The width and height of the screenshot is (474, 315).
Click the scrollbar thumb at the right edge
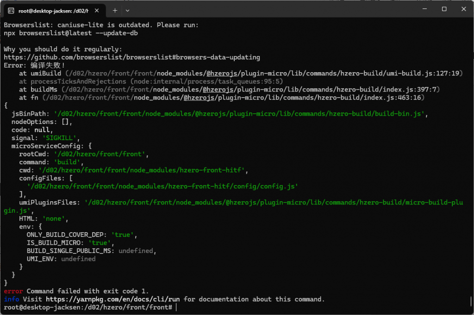click(x=471, y=302)
